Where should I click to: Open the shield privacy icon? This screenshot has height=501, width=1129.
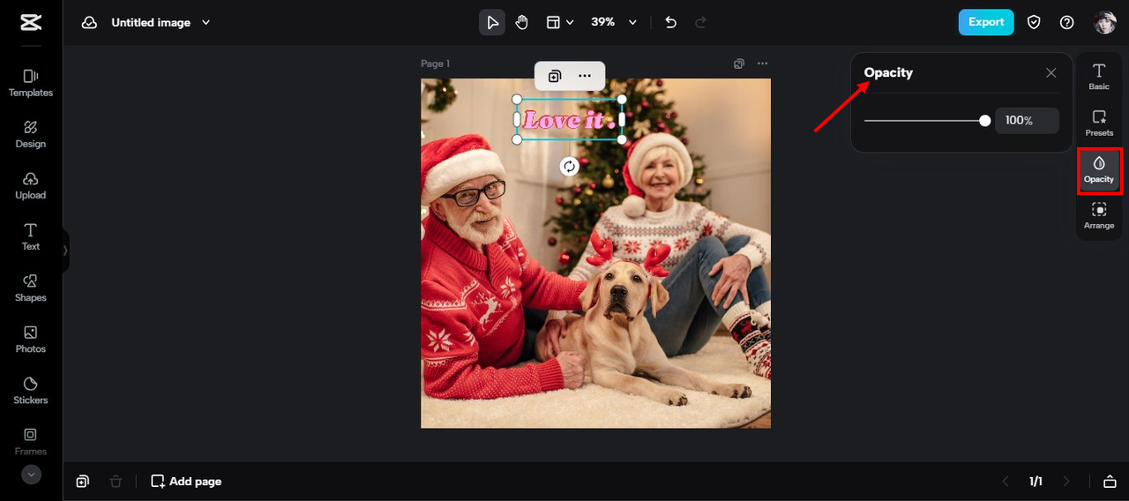tap(1034, 23)
